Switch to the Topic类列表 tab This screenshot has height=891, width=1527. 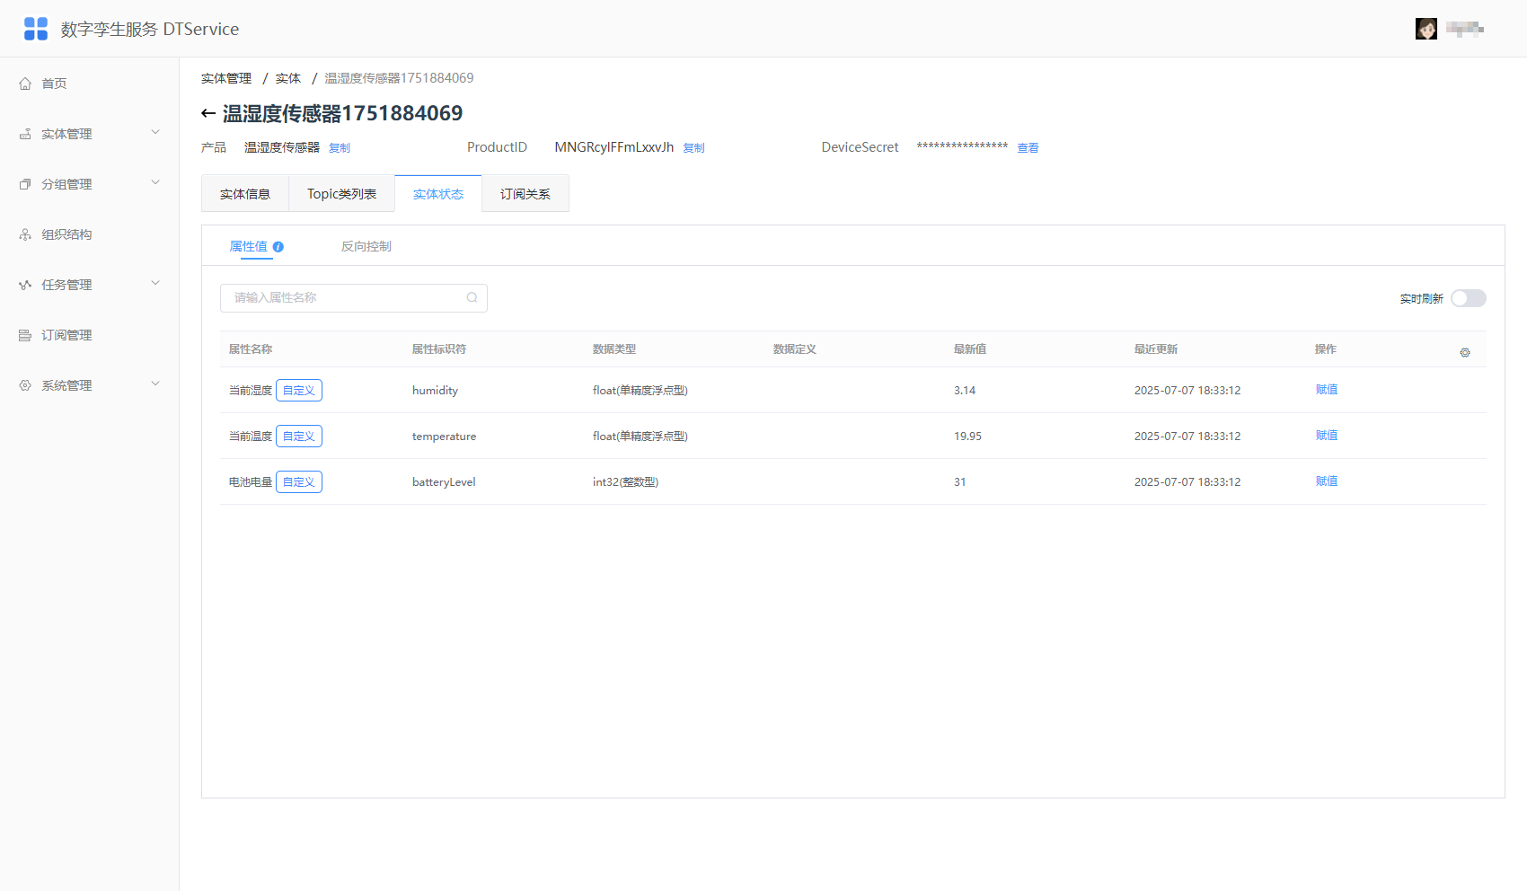[x=341, y=194]
